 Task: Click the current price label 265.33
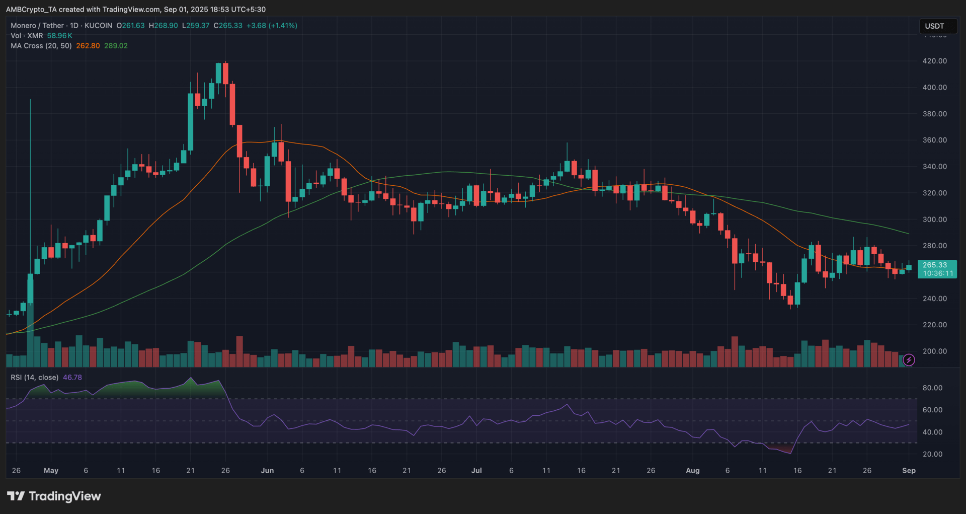[935, 265]
